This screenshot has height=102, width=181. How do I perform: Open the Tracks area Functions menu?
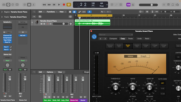(52, 12)
